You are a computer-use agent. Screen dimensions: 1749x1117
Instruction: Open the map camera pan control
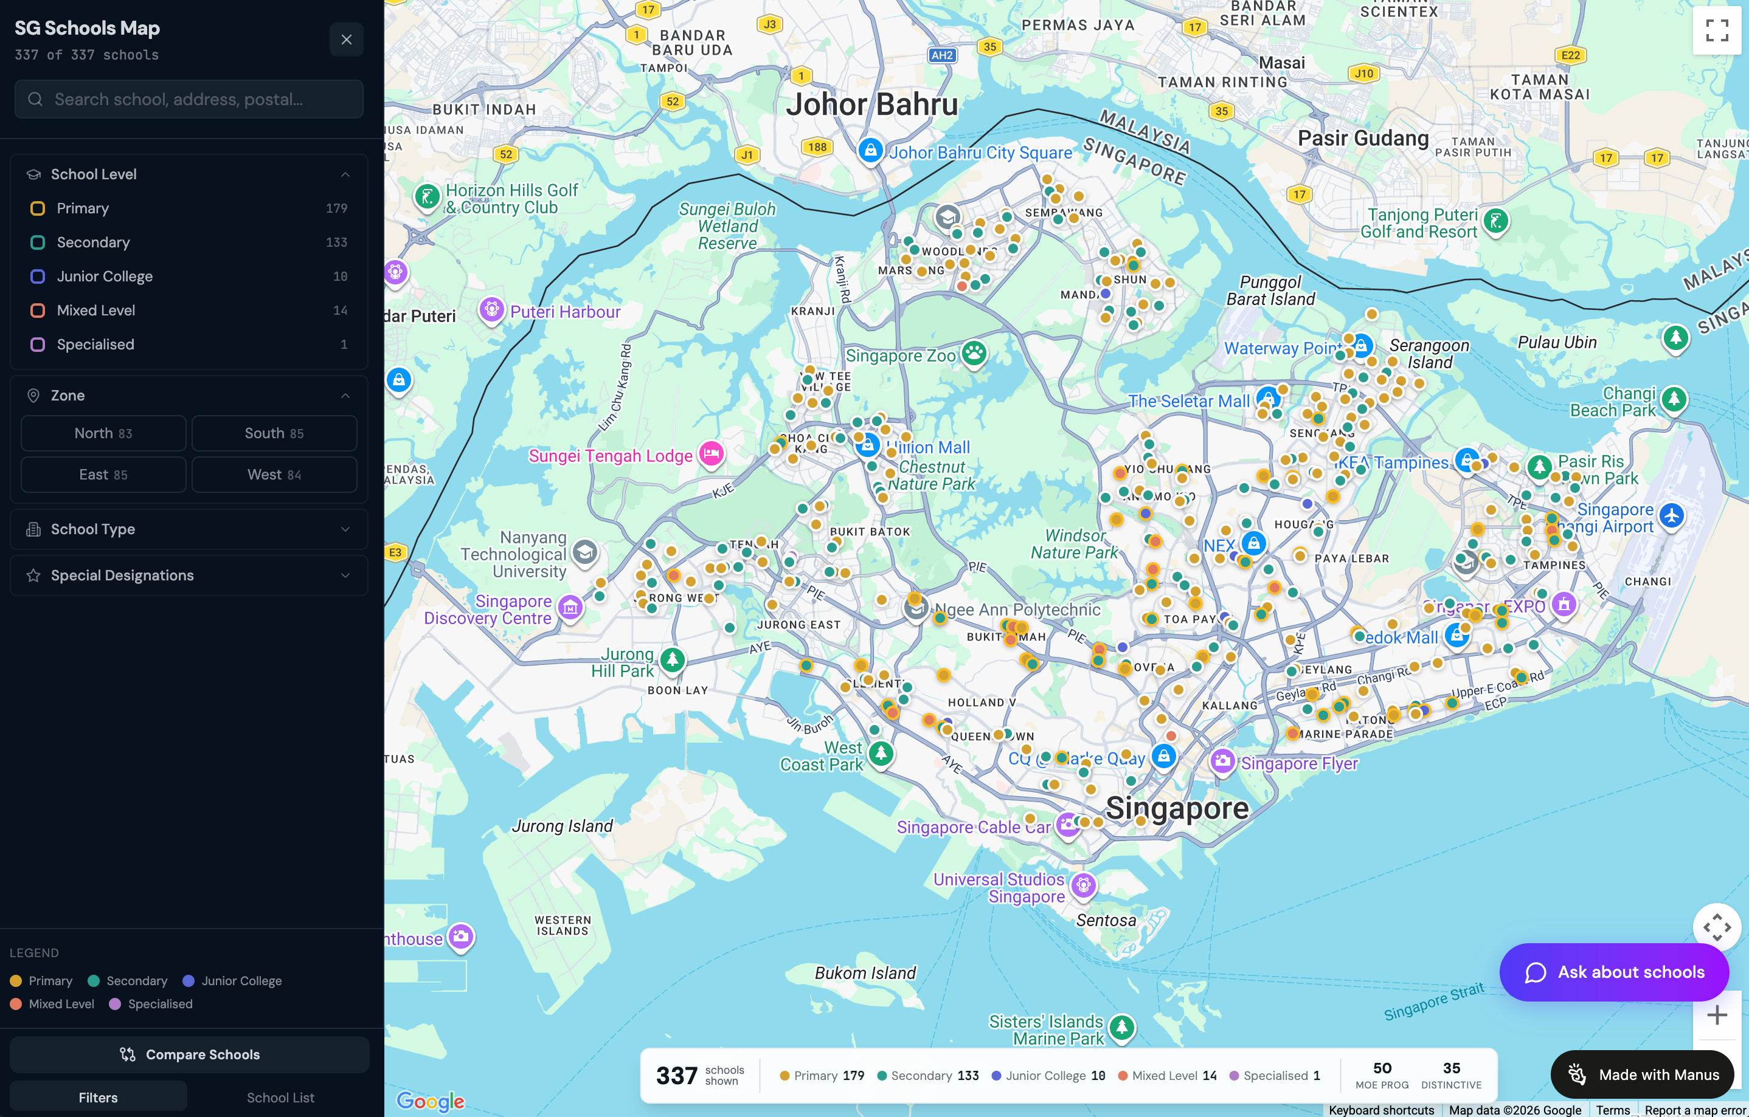coord(1717,927)
